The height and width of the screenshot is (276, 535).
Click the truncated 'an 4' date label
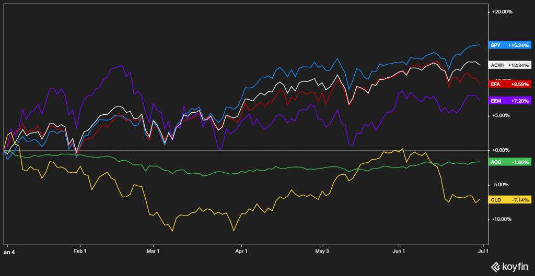(9, 251)
